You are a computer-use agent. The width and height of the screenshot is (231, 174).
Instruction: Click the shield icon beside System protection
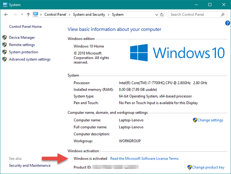tap(5, 52)
